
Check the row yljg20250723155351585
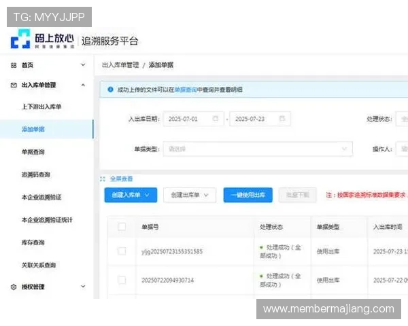click(122, 251)
